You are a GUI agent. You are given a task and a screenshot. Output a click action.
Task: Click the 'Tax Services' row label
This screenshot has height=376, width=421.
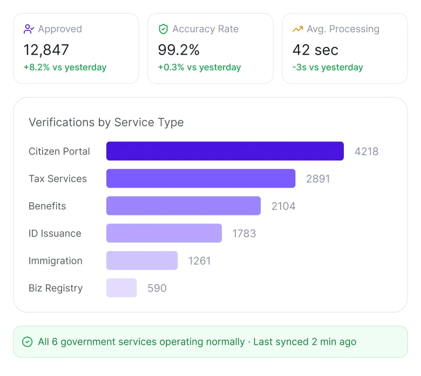pos(58,179)
